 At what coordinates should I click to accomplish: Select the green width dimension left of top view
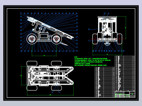point(21,76)
